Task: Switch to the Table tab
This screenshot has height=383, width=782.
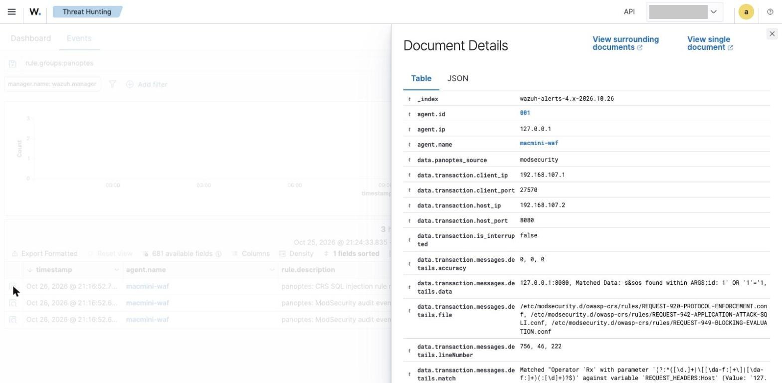Action: tap(421, 78)
